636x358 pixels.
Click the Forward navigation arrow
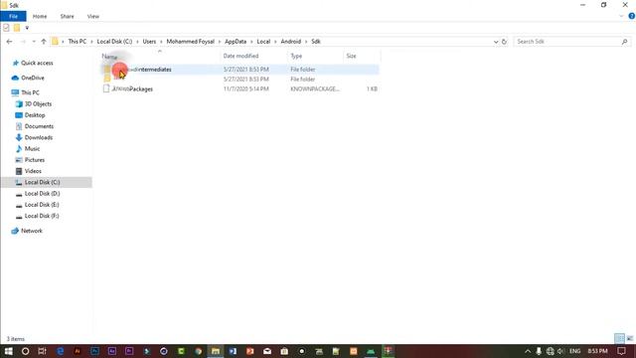pyautogui.click(x=23, y=42)
